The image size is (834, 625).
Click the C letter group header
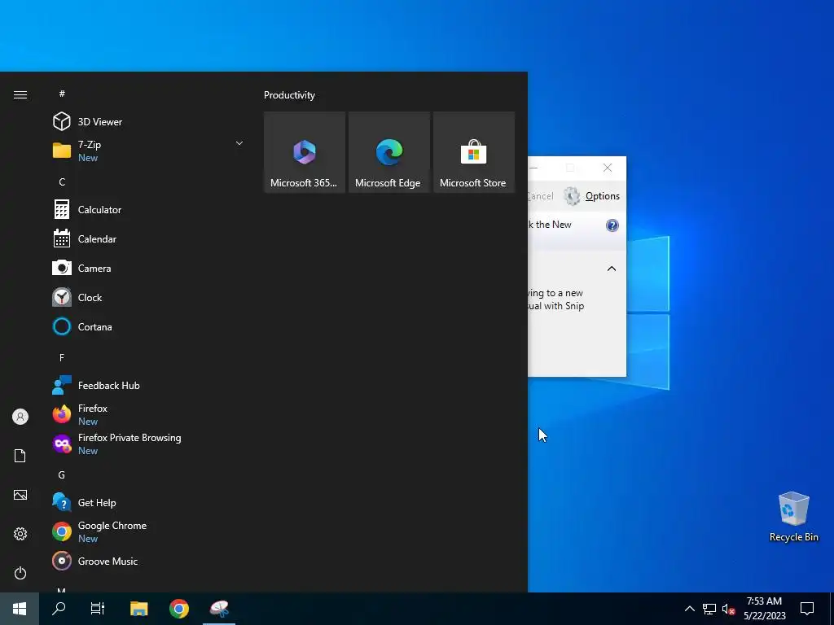click(x=62, y=181)
